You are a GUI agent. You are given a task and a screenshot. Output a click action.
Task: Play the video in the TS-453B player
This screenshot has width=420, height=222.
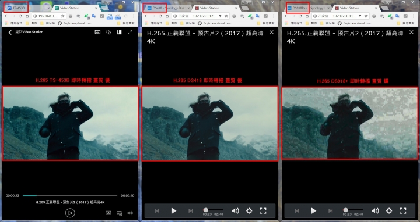pos(70,213)
